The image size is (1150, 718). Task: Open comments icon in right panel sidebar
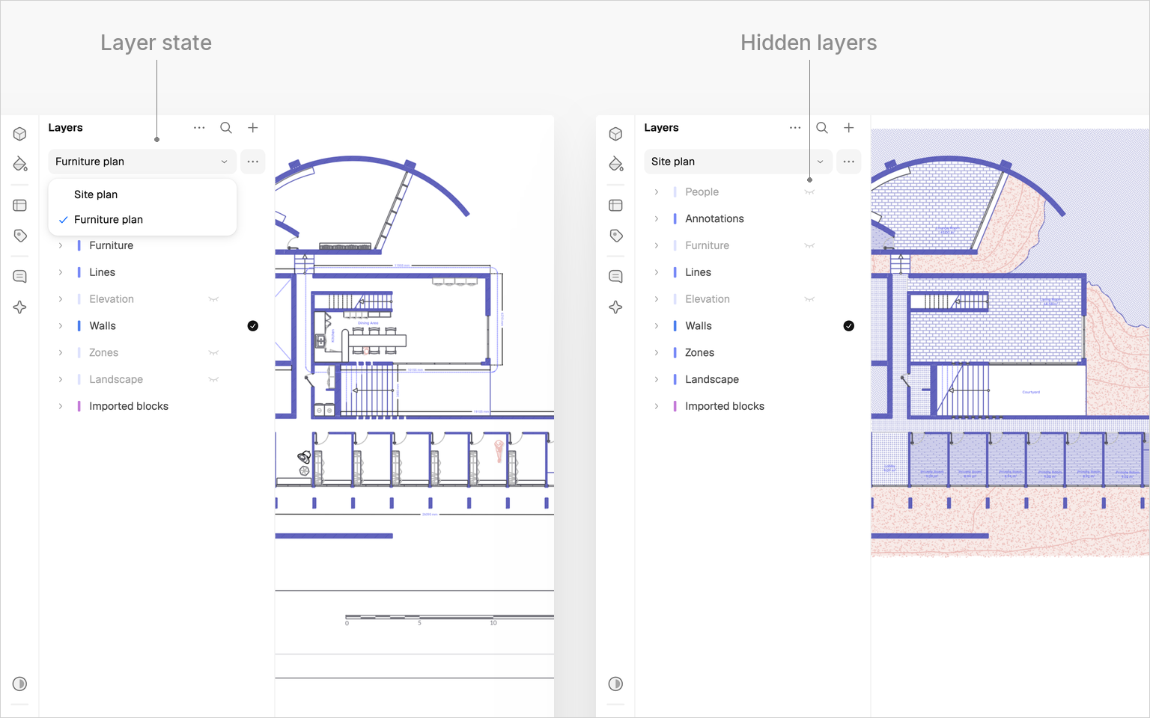(616, 277)
